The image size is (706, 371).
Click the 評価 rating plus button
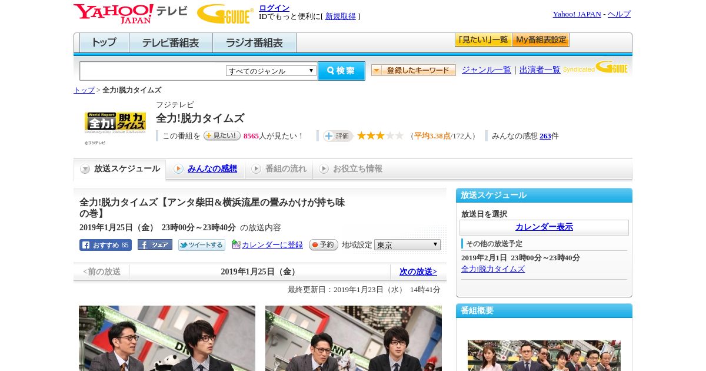[x=338, y=136]
